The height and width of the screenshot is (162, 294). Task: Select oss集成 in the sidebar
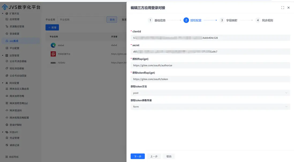point(21,41)
